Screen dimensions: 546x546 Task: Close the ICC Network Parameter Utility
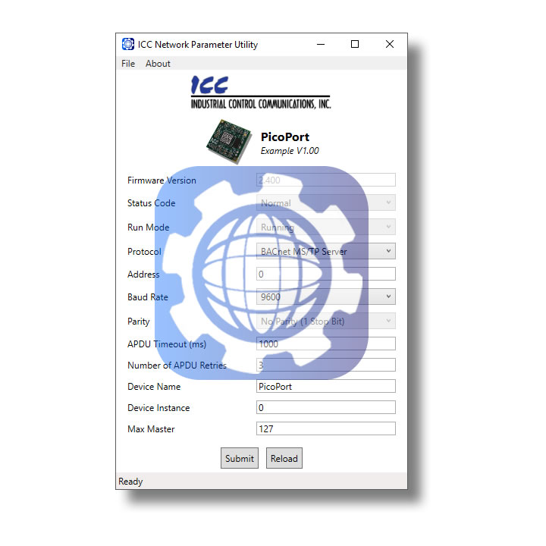coord(390,44)
